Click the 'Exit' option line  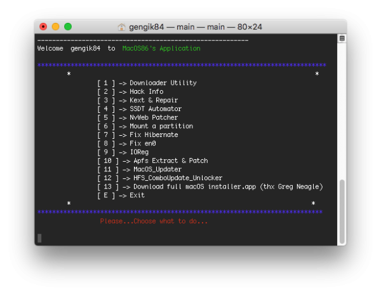121,195
